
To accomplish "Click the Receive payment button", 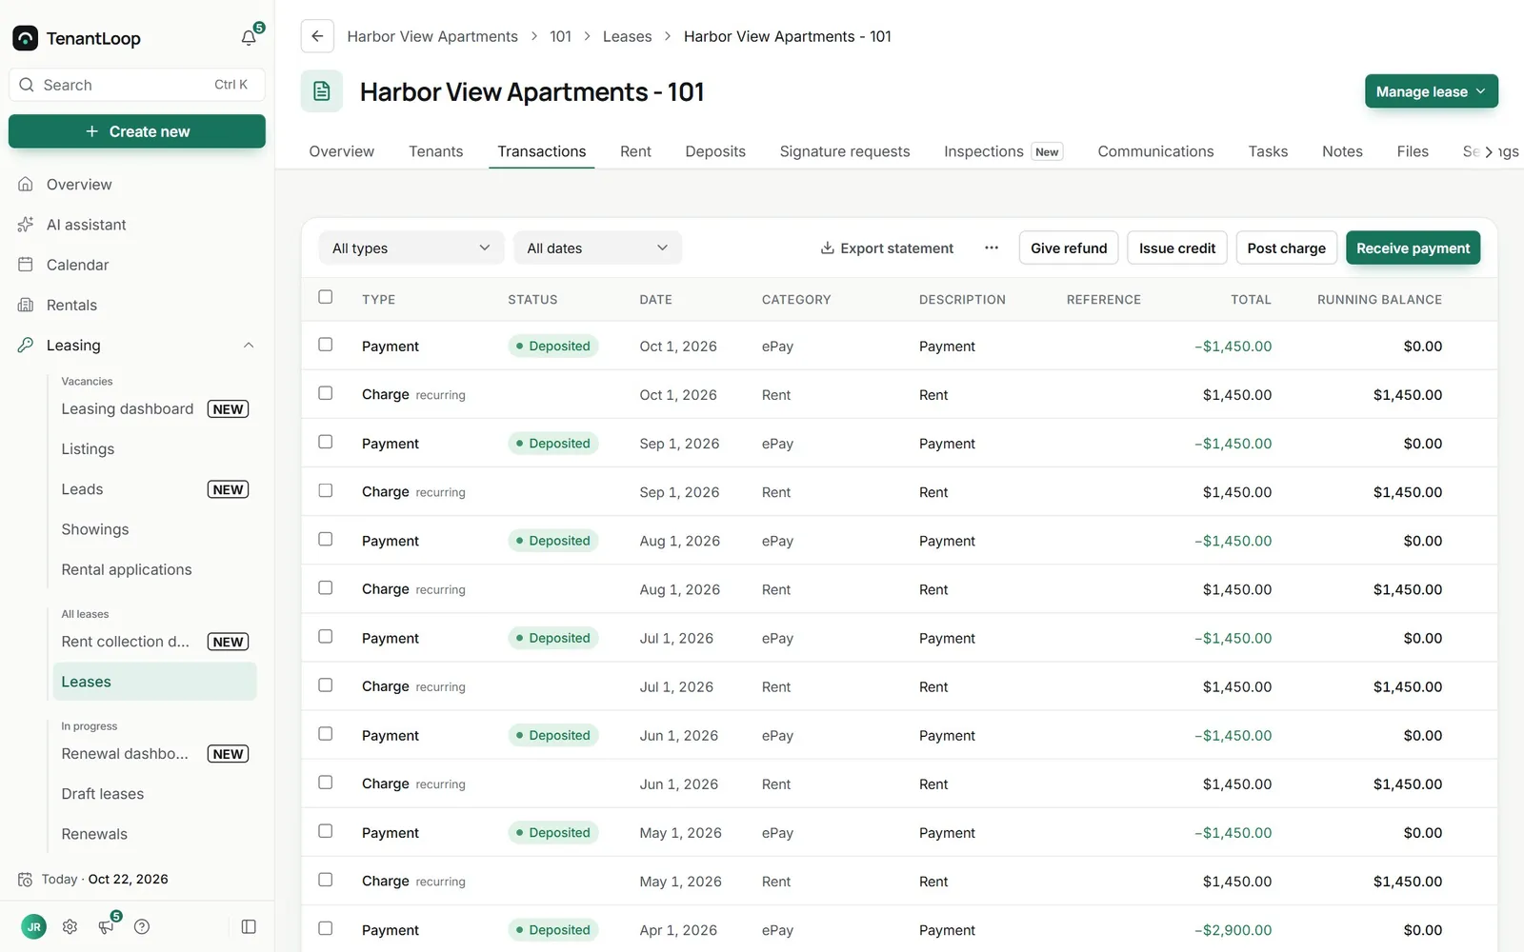I will click(1413, 248).
